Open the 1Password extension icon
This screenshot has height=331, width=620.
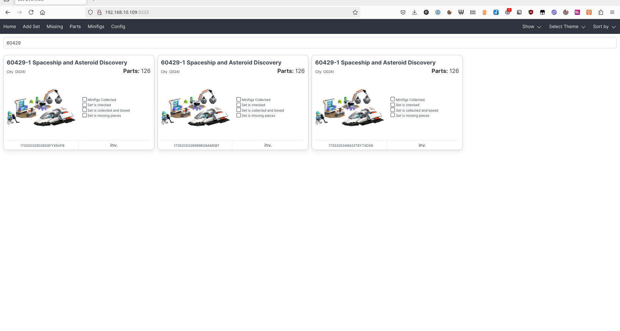[438, 12]
